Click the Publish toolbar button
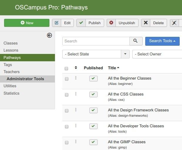Image resolution: width=182 pixels, height=150 pixels. coord(90,23)
